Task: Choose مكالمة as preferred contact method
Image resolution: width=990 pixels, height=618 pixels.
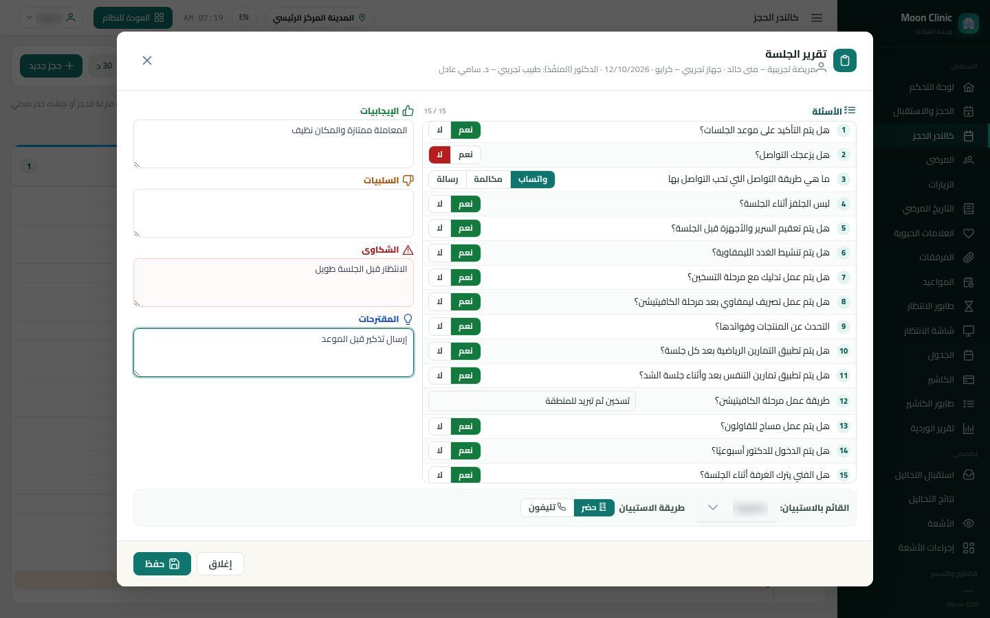Action: [488, 179]
